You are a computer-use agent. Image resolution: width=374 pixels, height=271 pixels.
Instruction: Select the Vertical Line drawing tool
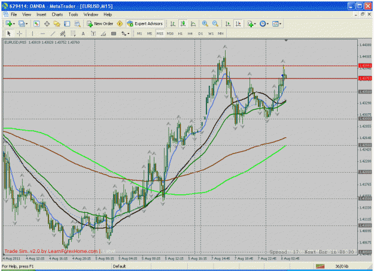[x=32, y=34]
